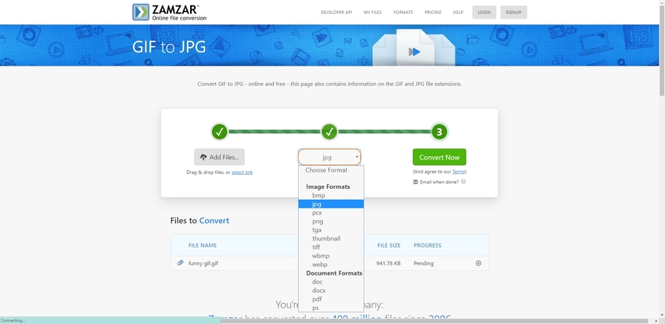Click the envelope icon by Email when done
The height and width of the screenshot is (324, 665).
[415, 182]
